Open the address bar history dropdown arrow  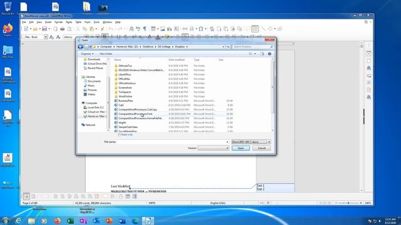coord(223,47)
